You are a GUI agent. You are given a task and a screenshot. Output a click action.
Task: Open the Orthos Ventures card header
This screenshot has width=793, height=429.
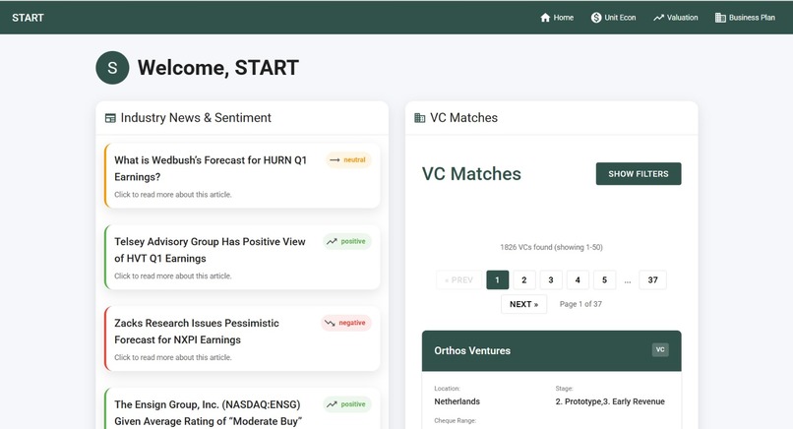tap(551, 350)
